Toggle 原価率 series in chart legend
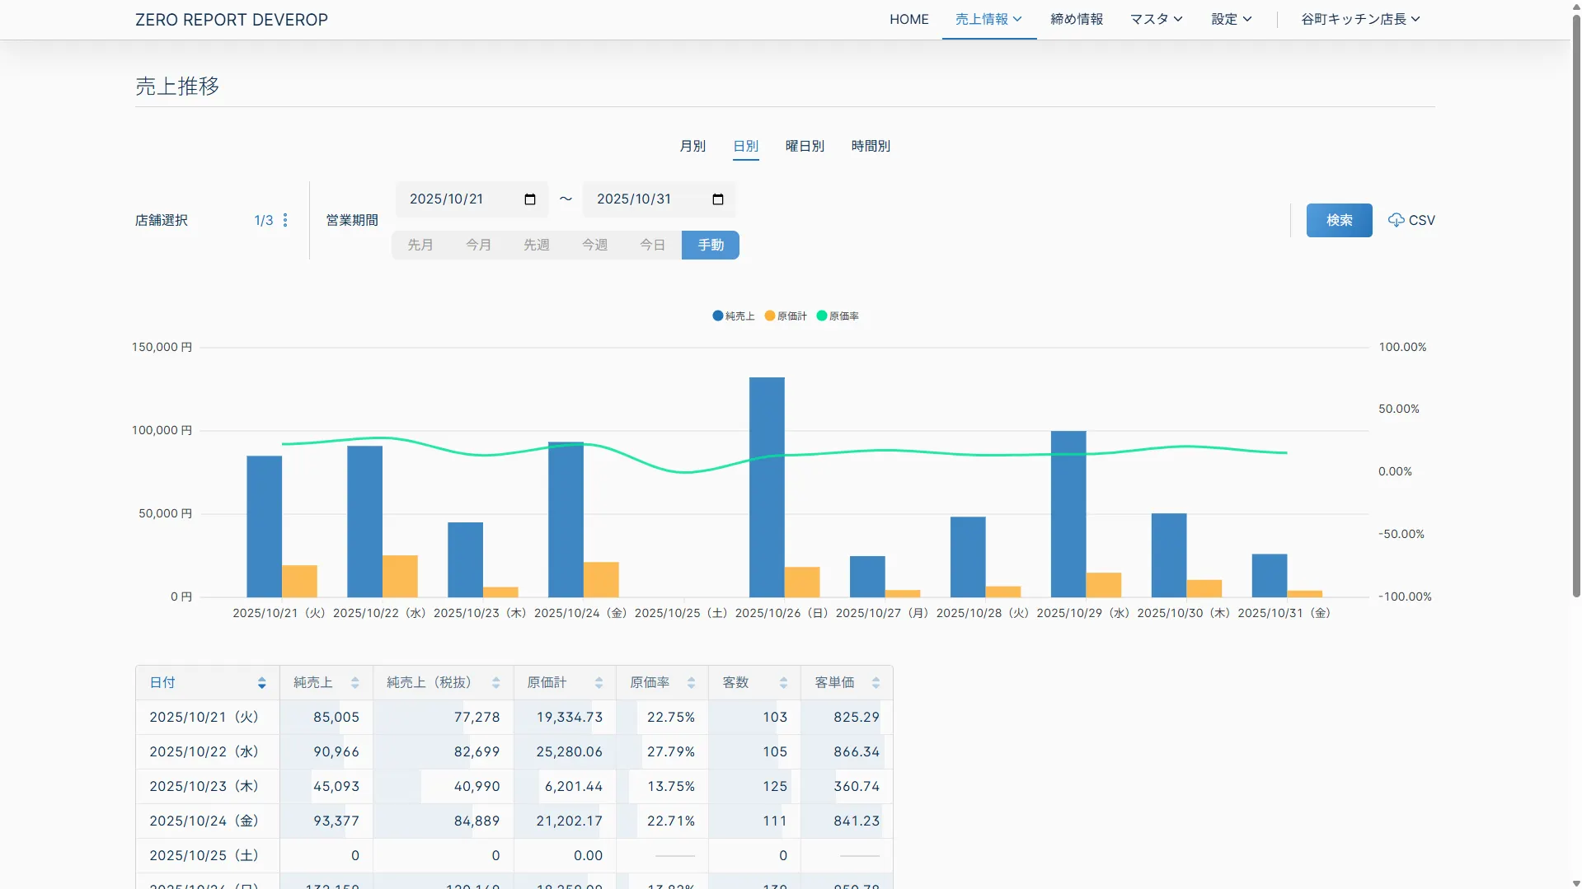This screenshot has height=889, width=1582. [x=837, y=316]
